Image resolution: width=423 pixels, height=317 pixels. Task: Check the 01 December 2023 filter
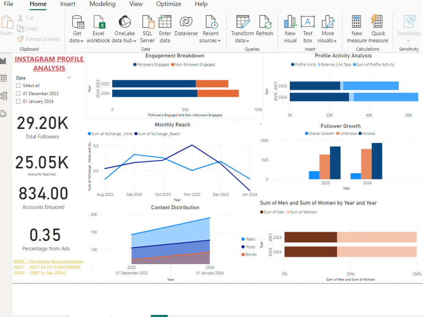18,93
